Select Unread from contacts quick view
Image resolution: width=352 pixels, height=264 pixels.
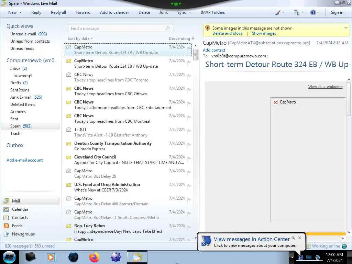coord(30,41)
